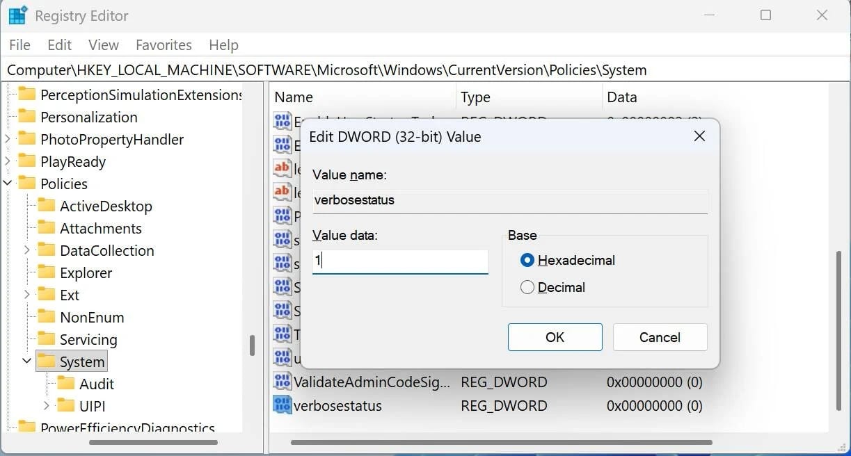The image size is (851, 456).
Task: Click the Ext folder icon
Action: point(46,295)
